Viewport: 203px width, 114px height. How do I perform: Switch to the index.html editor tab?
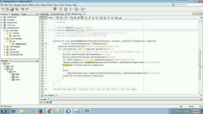click(60, 14)
